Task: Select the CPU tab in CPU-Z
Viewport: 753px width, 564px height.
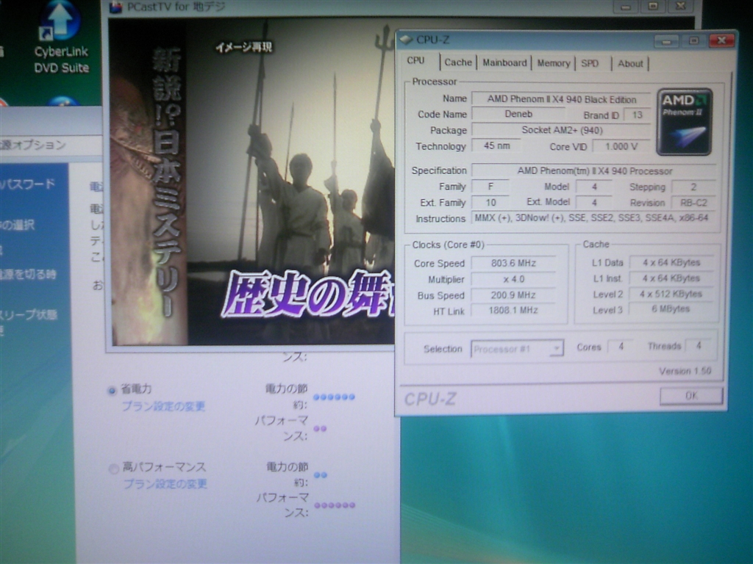Action: click(416, 61)
